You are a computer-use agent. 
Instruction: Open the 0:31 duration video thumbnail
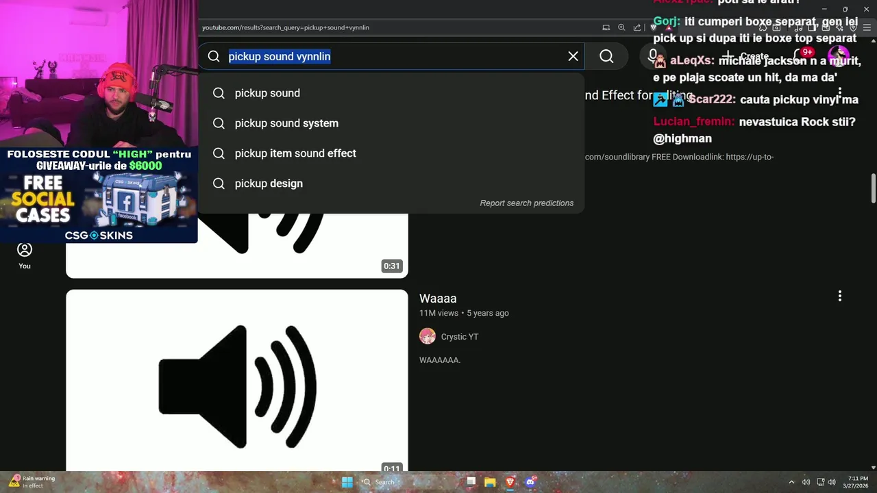(237, 245)
